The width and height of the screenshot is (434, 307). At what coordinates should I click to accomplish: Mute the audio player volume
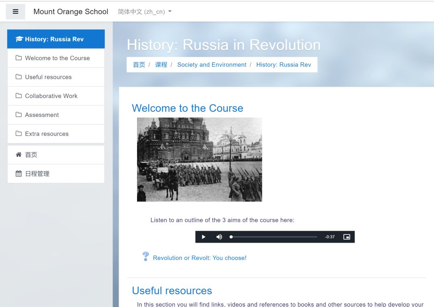[x=219, y=237]
